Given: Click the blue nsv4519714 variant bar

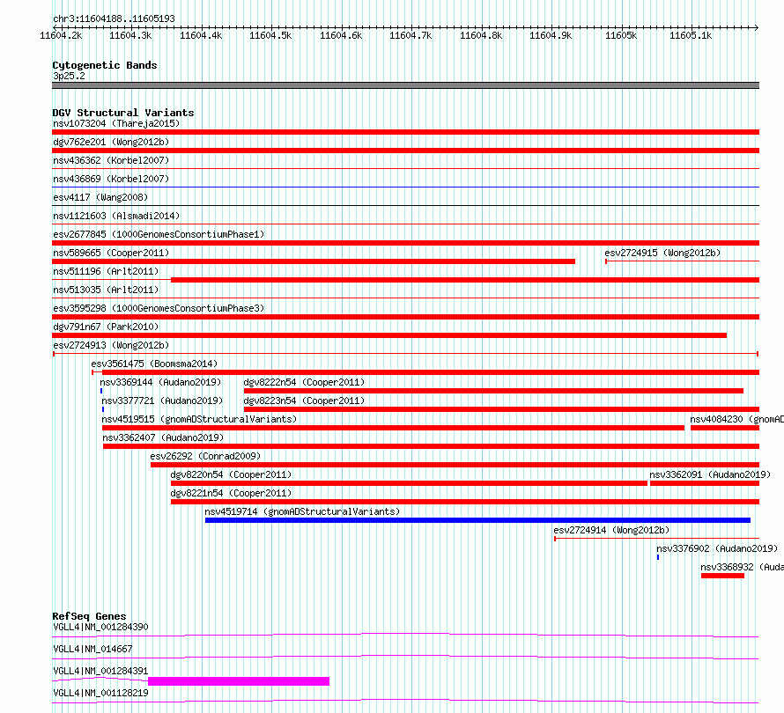Looking at the screenshot, I should [x=477, y=520].
